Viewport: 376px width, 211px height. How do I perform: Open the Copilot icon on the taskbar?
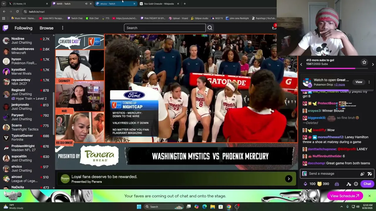(x=197, y=207)
